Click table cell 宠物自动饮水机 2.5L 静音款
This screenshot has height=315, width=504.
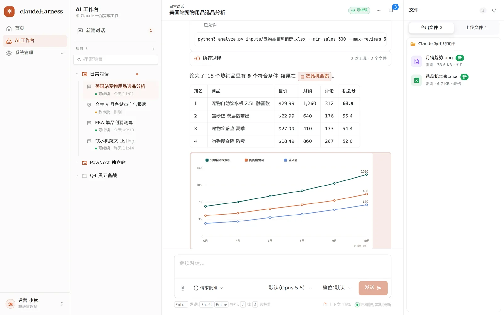click(241, 103)
